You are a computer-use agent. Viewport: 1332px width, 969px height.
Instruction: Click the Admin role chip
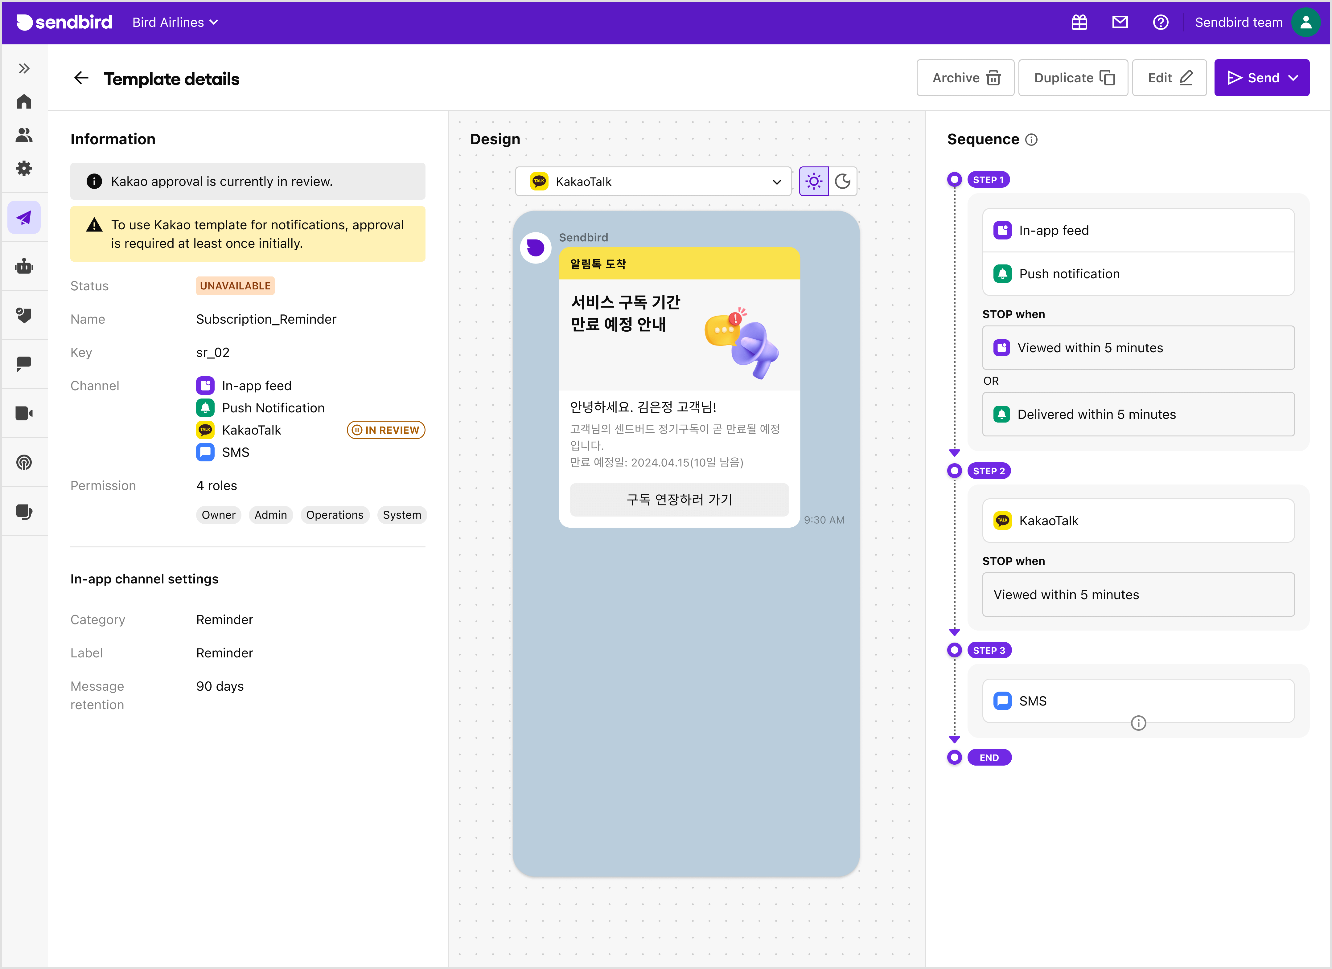(271, 515)
